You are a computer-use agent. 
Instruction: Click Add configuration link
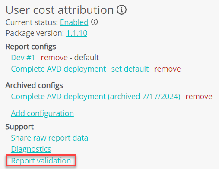42,113
